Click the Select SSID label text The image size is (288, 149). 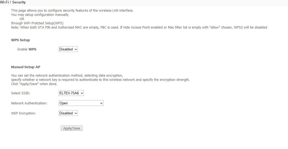point(20,93)
